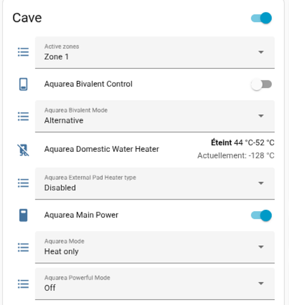This screenshot has width=289, height=305.
Task: Click the Éteint 44 °C-52 °C status text
Action: pyautogui.click(x=243, y=143)
